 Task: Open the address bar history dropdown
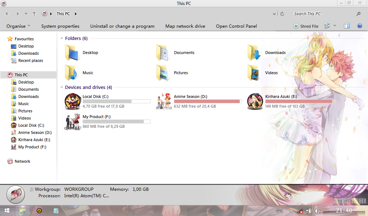click(x=274, y=14)
